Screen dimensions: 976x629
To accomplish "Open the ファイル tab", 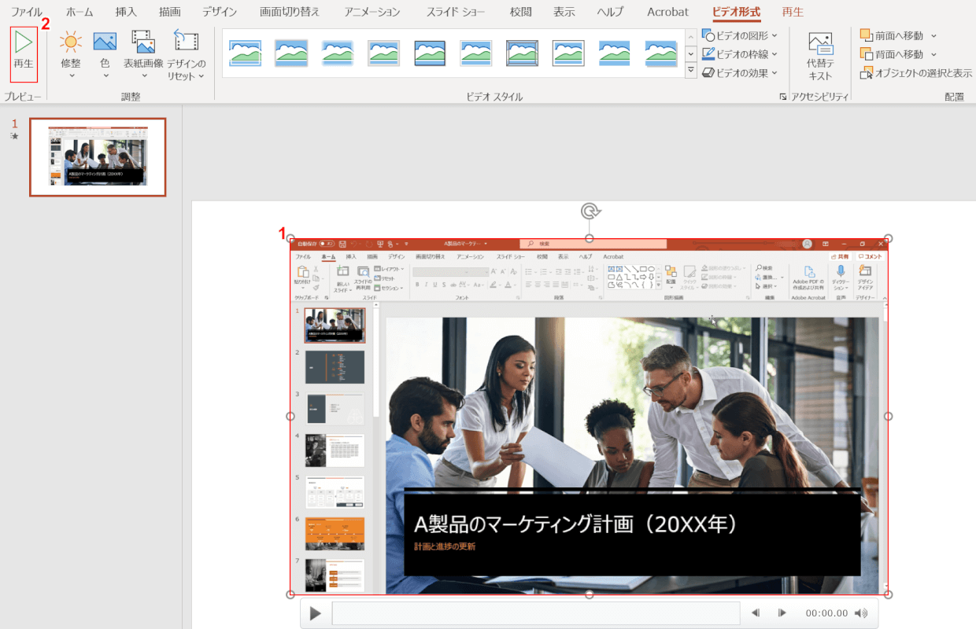I will (x=27, y=12).
